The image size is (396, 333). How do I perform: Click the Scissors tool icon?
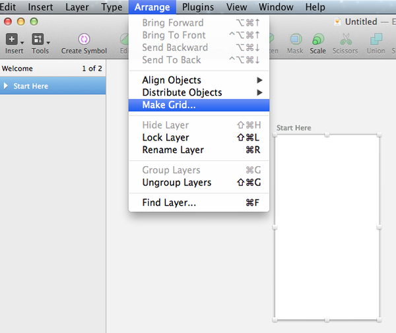345,39
